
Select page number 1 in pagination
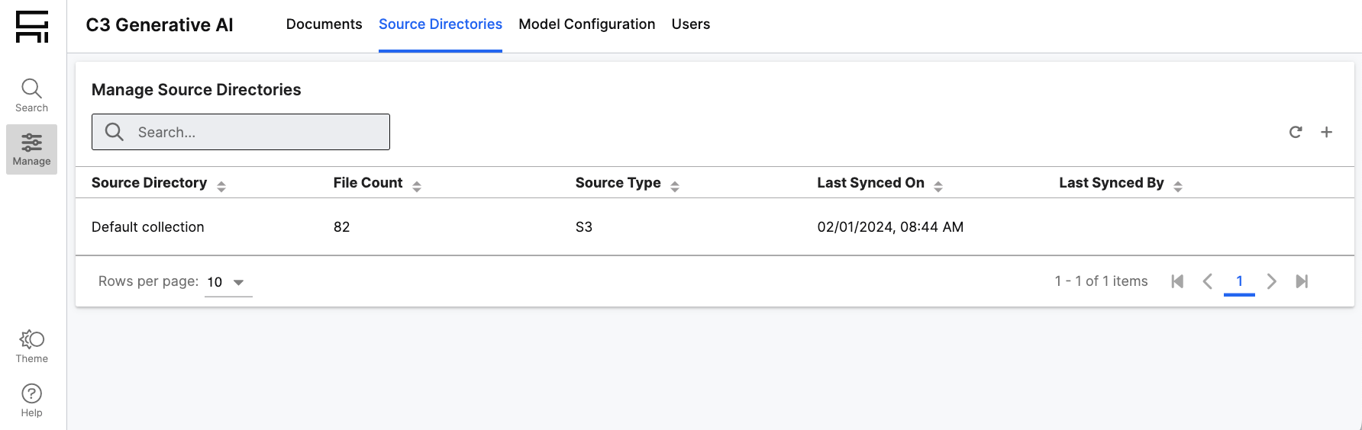(x=1239, y=281)
